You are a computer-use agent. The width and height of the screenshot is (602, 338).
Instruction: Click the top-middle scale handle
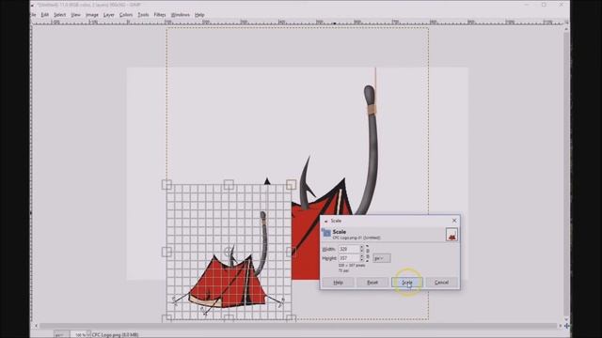[229, 185]
